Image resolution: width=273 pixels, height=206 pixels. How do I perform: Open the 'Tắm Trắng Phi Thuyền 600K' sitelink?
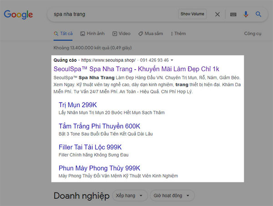pos(99,126)
